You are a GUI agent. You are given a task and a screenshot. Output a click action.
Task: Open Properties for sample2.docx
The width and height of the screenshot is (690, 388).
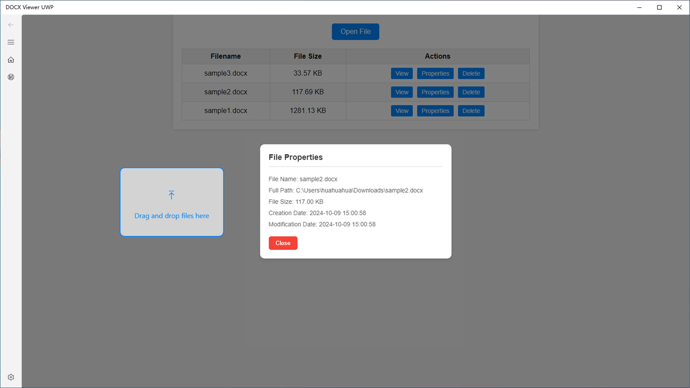(435, 92)
